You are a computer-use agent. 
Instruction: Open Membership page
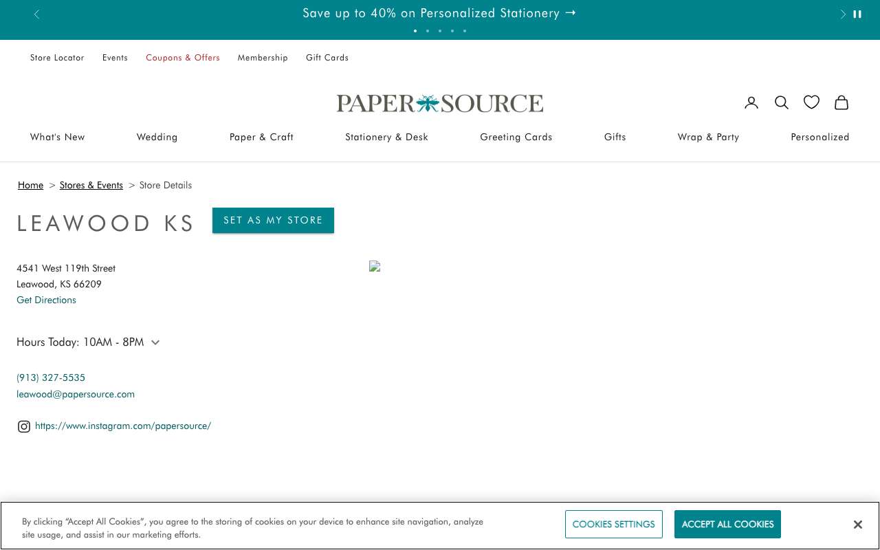[x=263, y=58]
